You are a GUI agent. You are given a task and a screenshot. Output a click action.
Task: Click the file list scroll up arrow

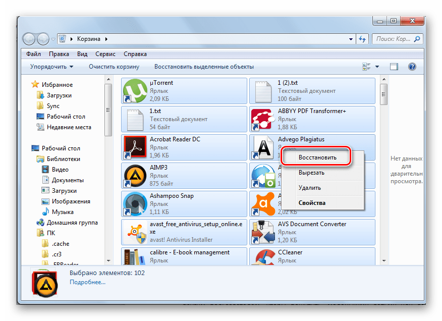coord(384,79)
